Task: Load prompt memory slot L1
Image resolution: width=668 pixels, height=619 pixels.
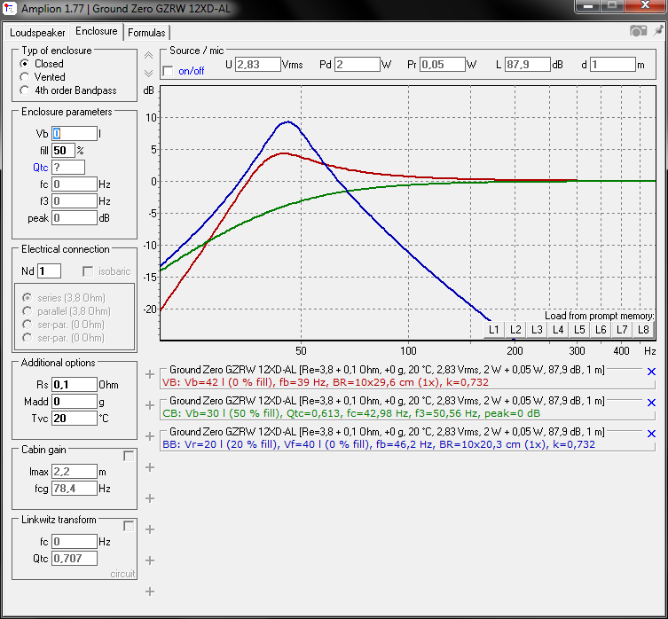Action: coord(494,329)
